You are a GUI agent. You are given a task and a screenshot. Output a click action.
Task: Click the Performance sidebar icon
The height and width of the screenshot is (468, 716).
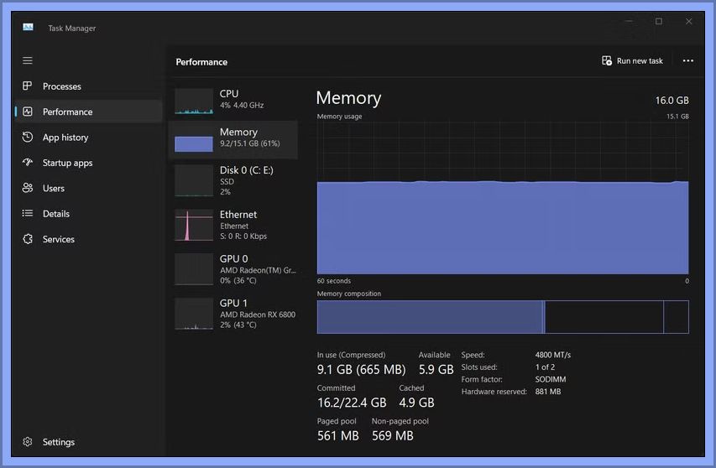click(28, 112)
